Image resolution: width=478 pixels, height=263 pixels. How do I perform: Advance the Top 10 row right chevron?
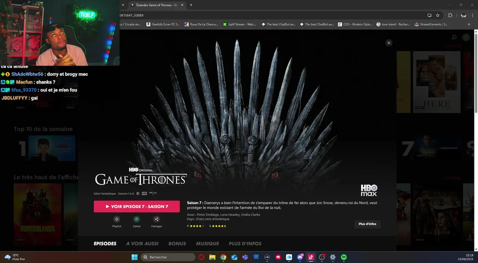click(x=467, y=153)
